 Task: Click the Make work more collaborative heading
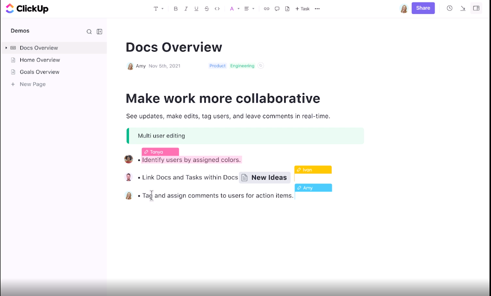coord(223,99)
